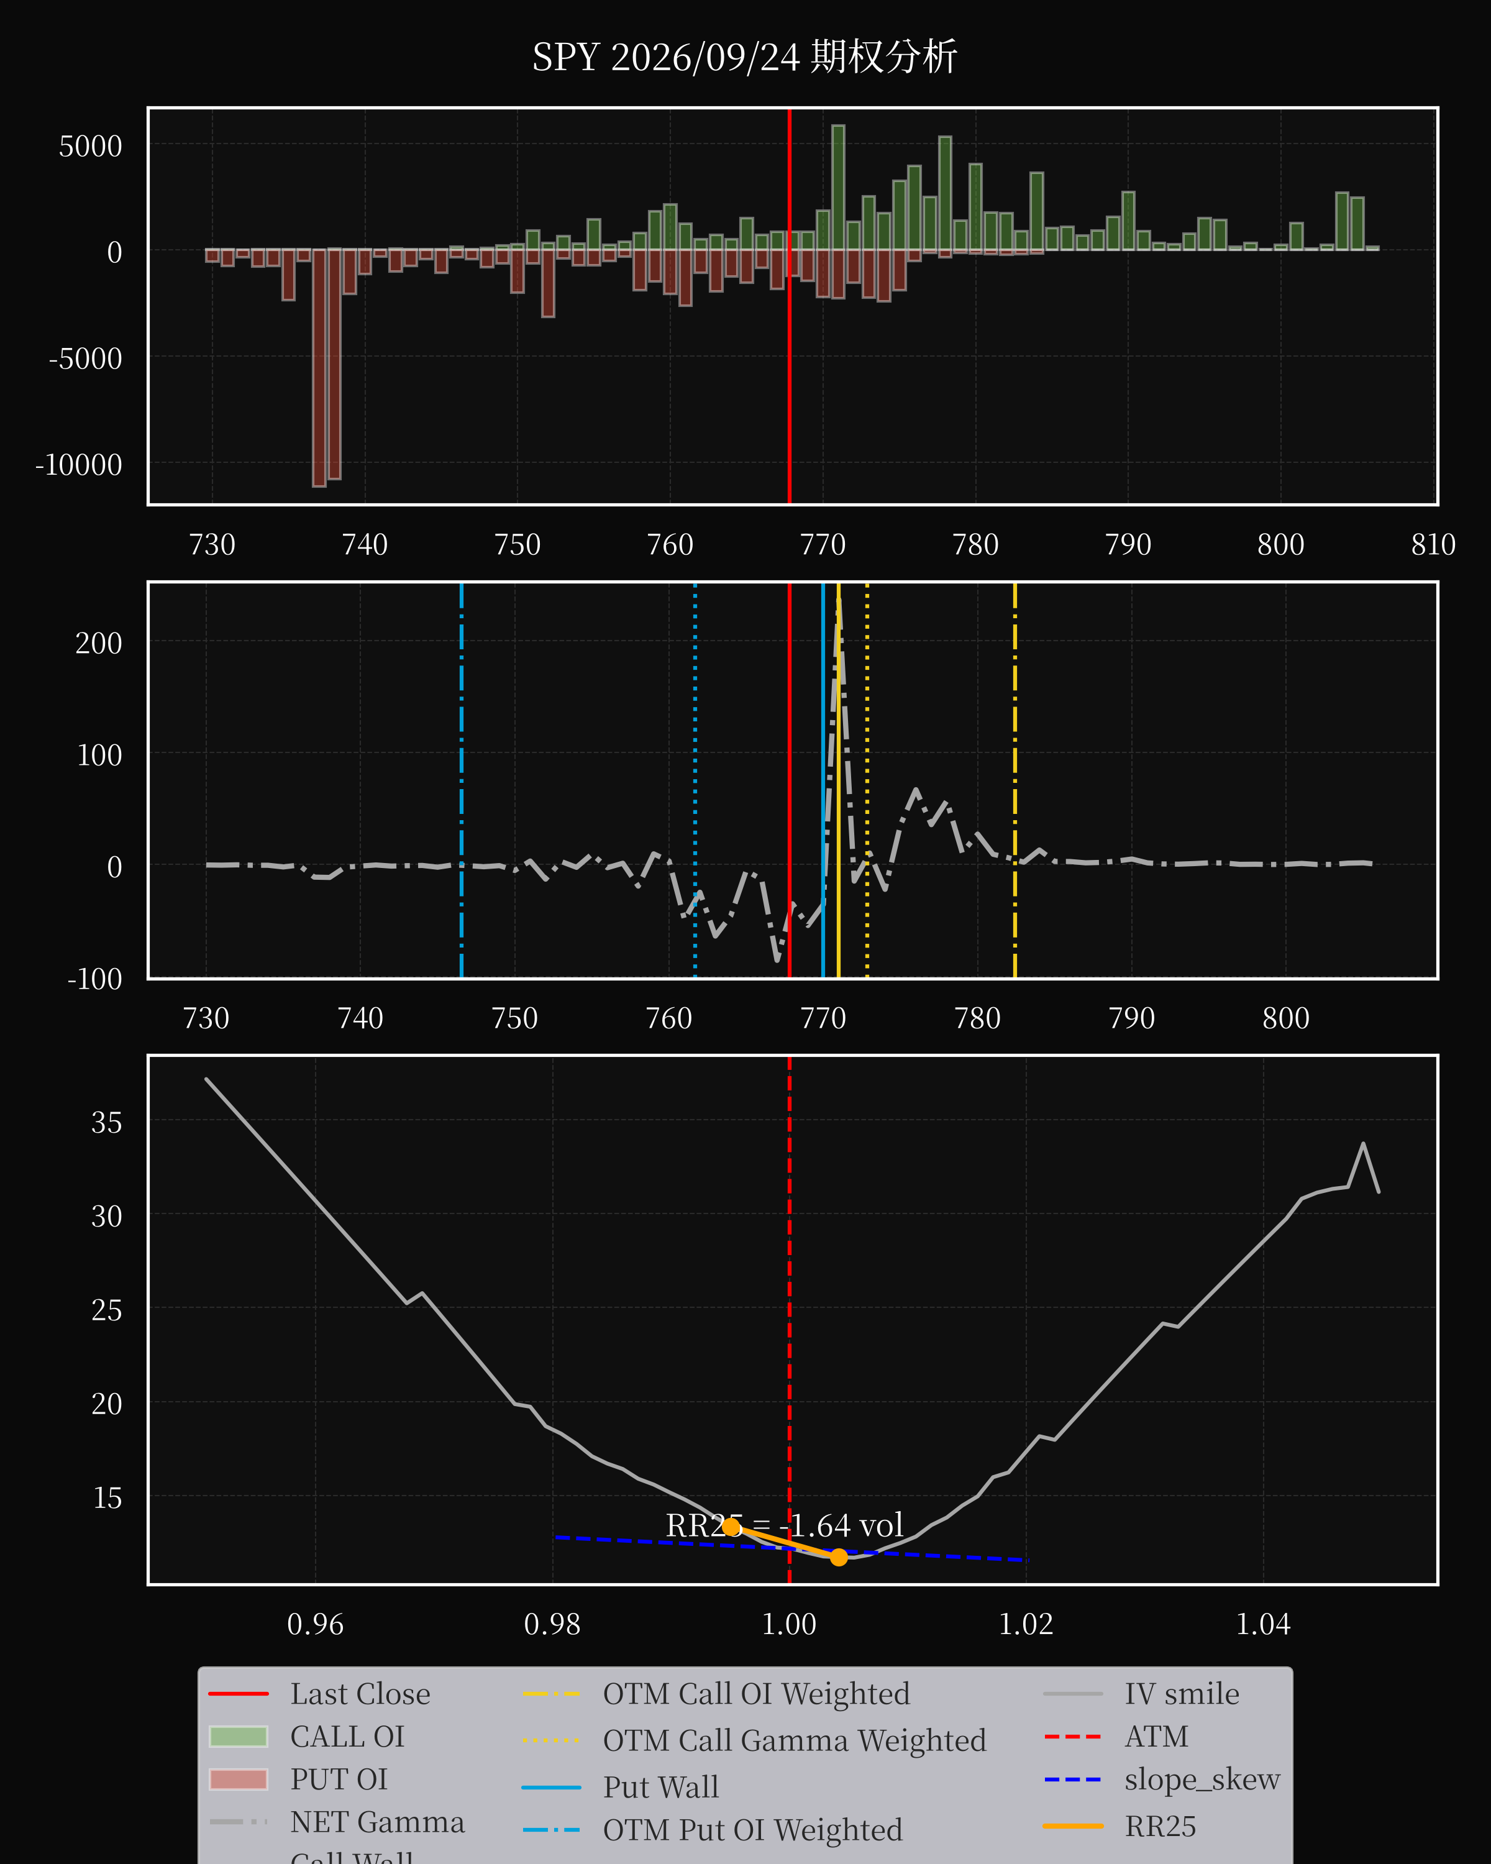The height and width of the screenshot is (1864, 1491).
Task: Click the chart title SPY 2026/09/24 期权分析
Action: (744, 57)
